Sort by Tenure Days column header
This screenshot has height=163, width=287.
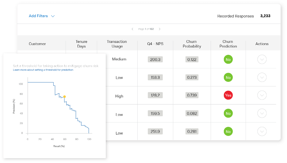pyautogui.click(x=82, y=44)
